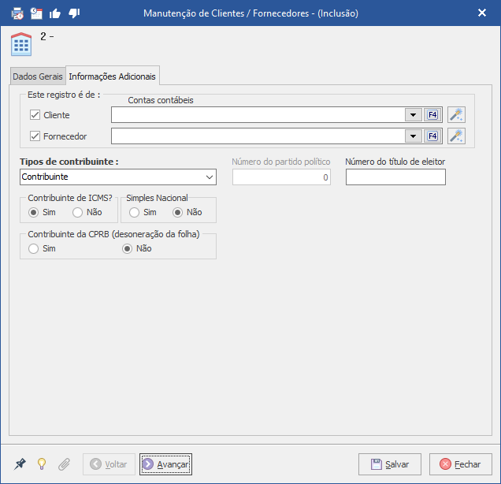Click the printer icon in title bar
This screenshot has height=484, width=501.
pyautogui.click(x=17, y=13)
